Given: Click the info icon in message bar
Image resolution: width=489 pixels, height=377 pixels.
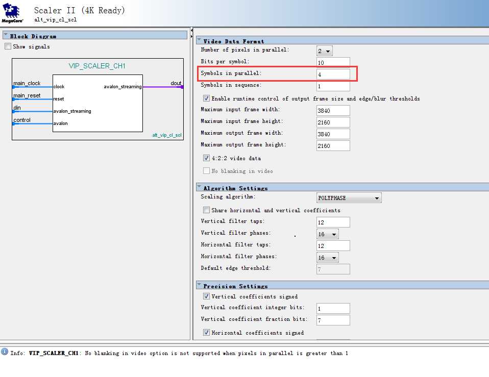Looking at the screenshot, I should (5, 351).
